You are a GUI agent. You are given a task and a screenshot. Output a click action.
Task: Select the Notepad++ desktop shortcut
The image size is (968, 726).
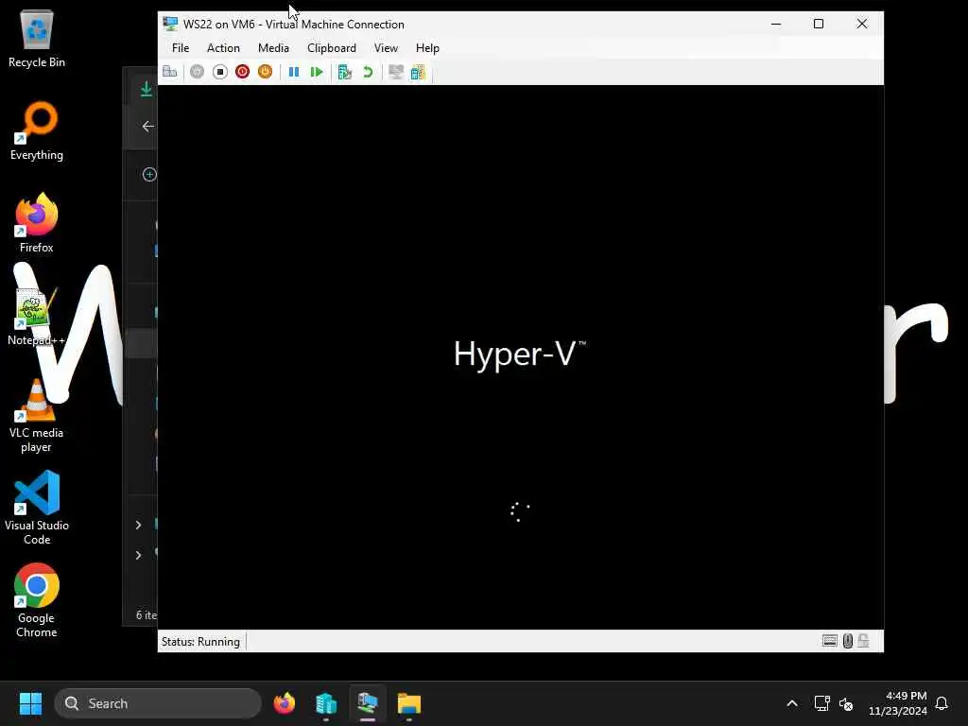coord(37,316)
